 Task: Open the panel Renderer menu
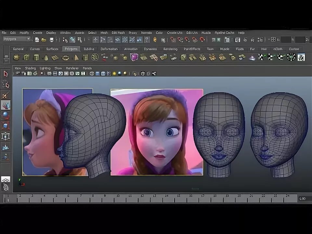72,68
